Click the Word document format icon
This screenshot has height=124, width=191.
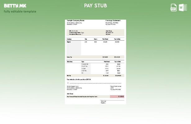coord(183,8)
